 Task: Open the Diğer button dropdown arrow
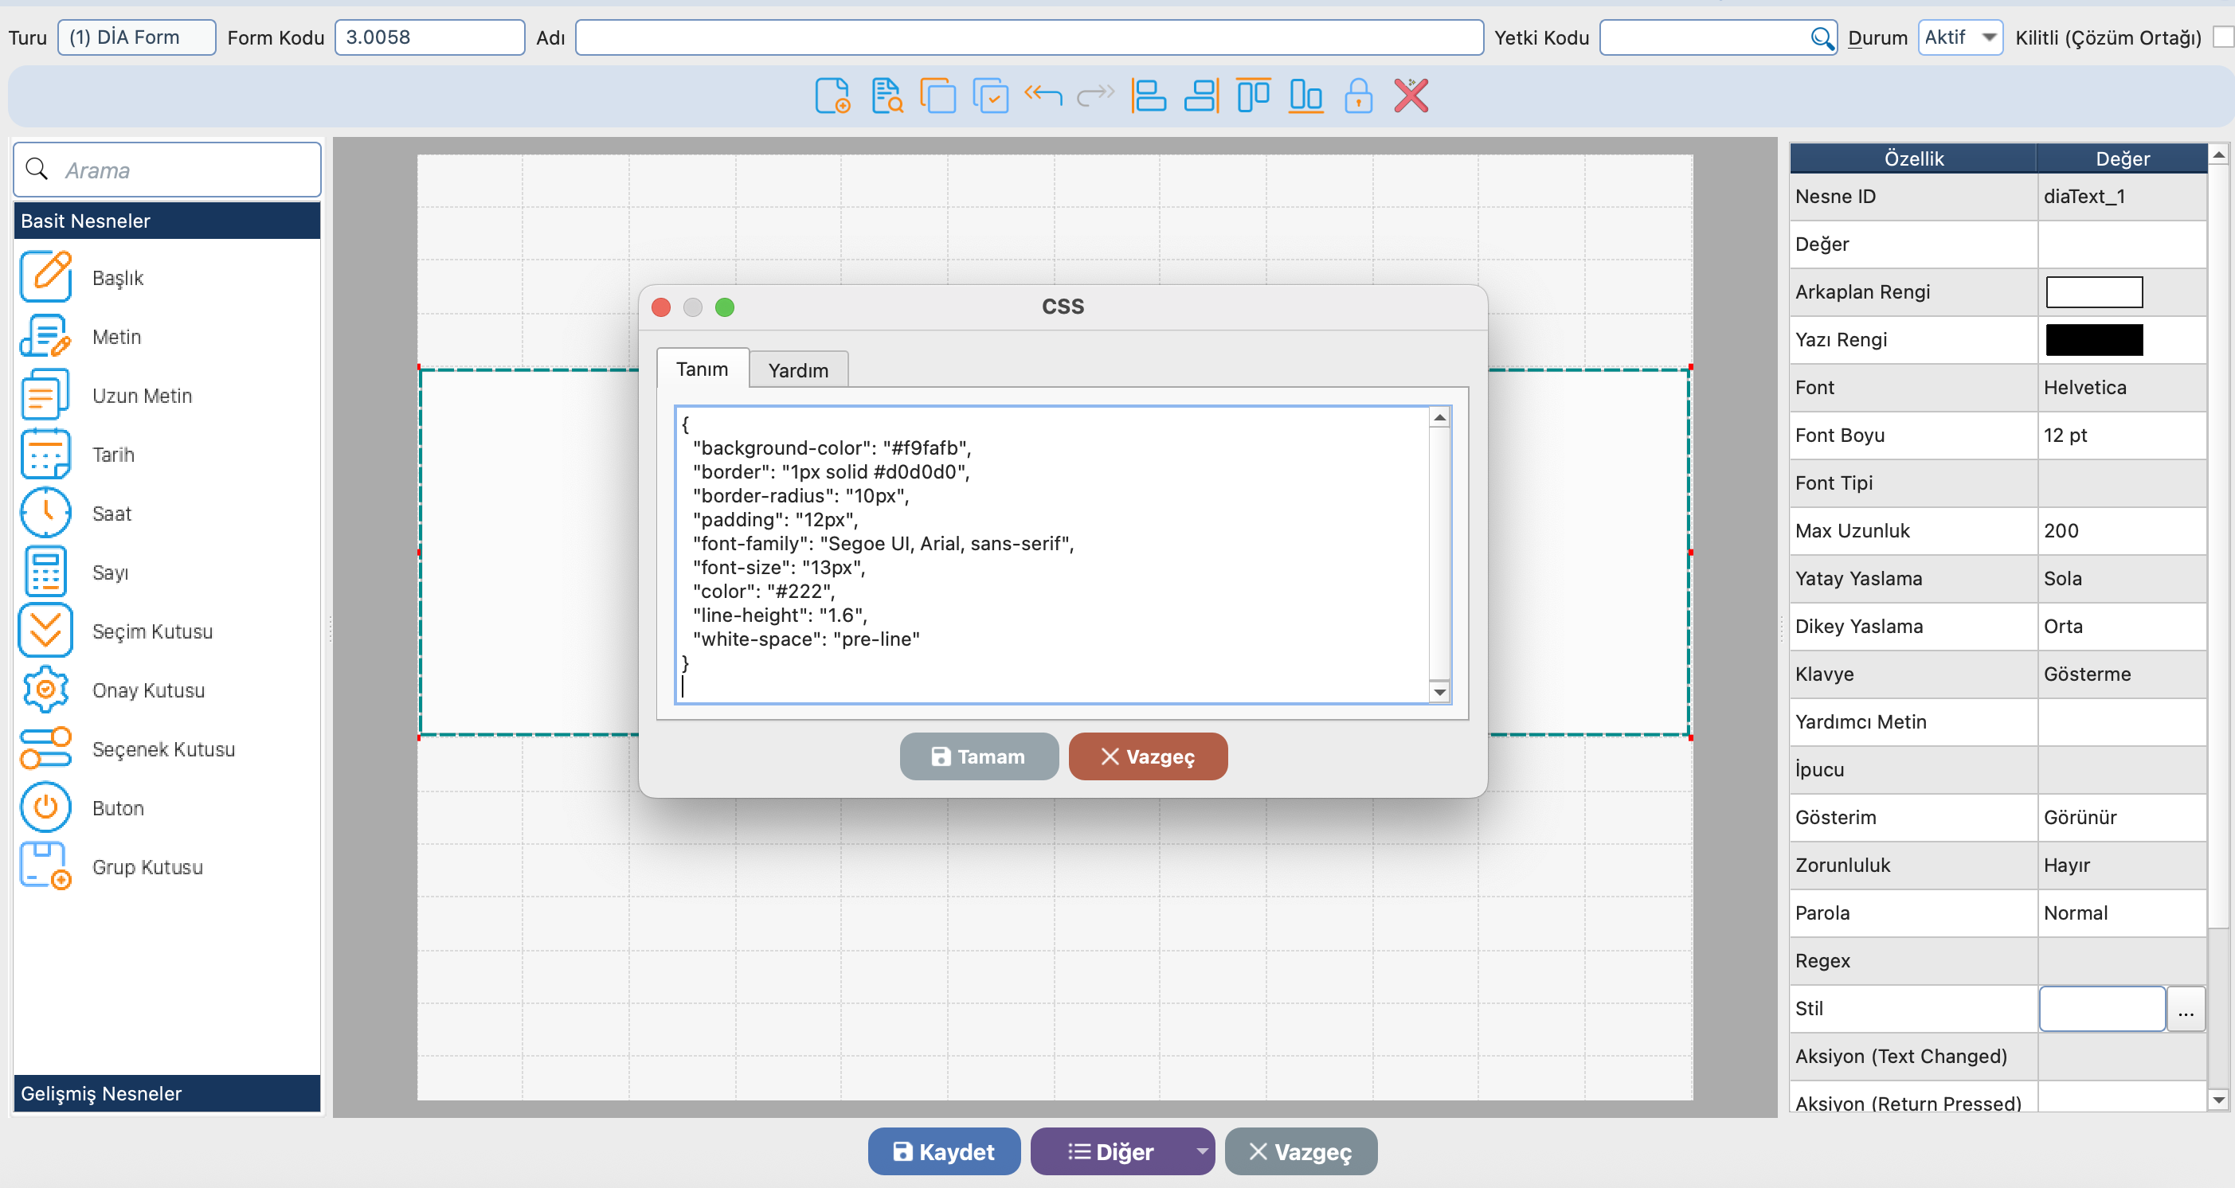tap(1202, 1151)
